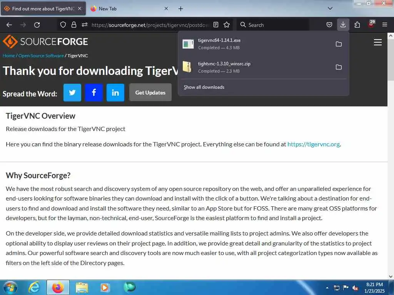Click Firefox taskbar icon

pyautogui.click(x=58, y=287)
